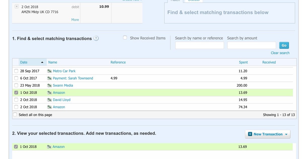Sort by Name column header
The width and height of the screenshot is (302, 159).
pos(53,62)
